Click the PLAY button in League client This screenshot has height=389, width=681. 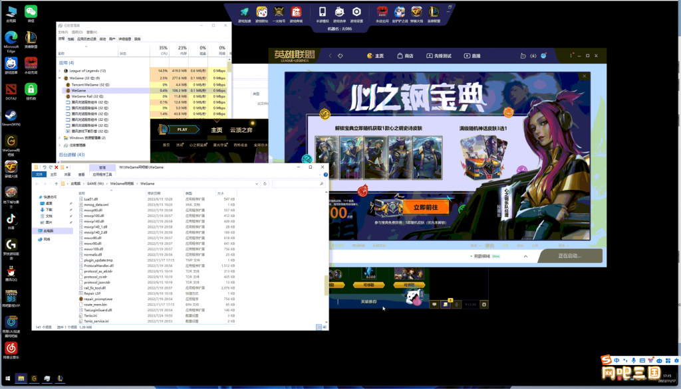point(182,129)
